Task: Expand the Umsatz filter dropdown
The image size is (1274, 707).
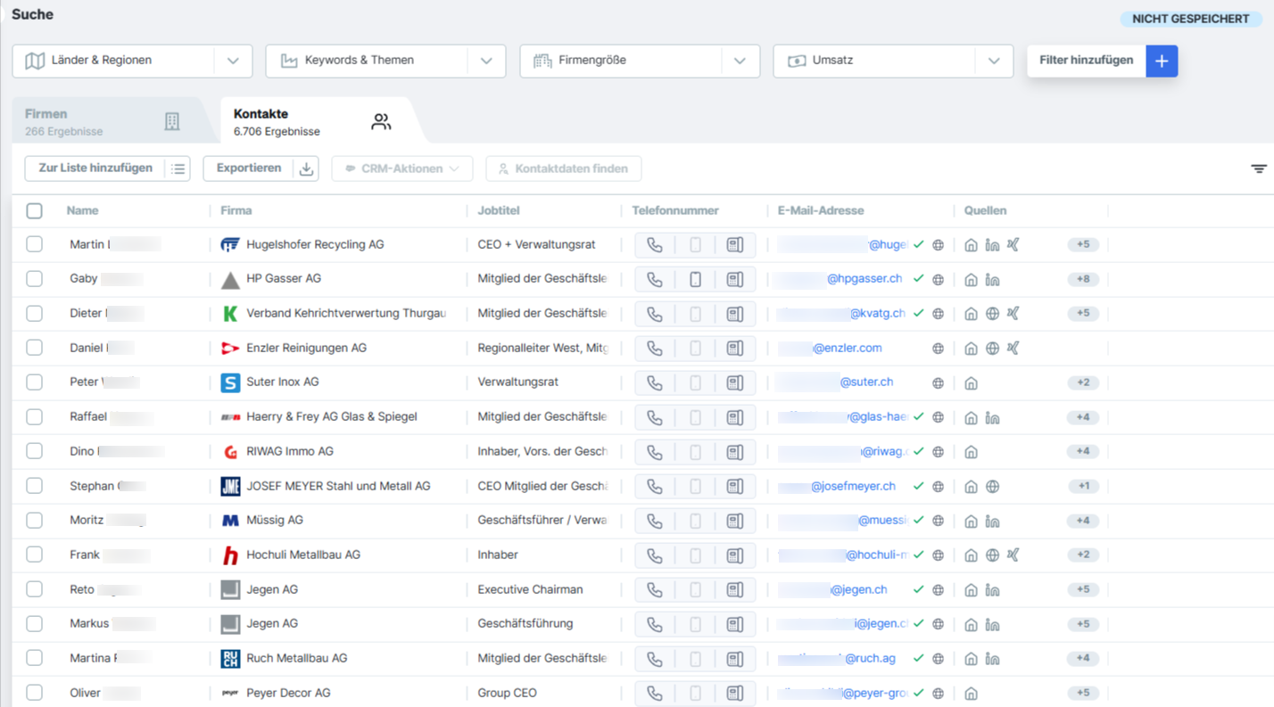Action: [x=893, y=61]
